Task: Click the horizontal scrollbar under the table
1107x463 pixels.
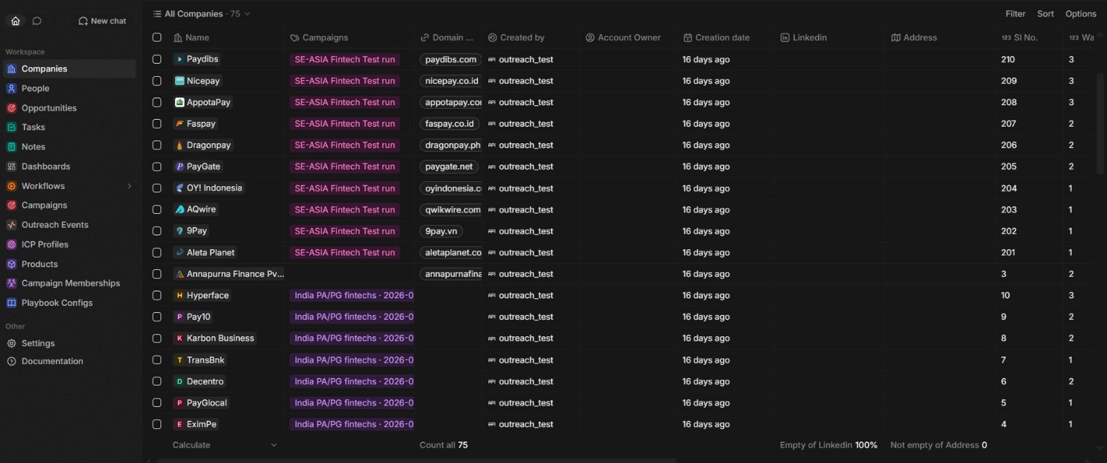Action: (416, 460)
